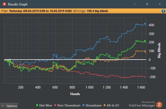Click the Net Won legend label
Image resolution: width=166 pixels, height=109 pixels.
pos(46,105)
